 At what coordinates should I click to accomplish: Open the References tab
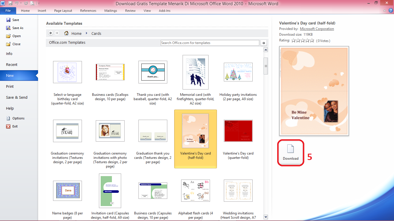[x=88, y=11]
